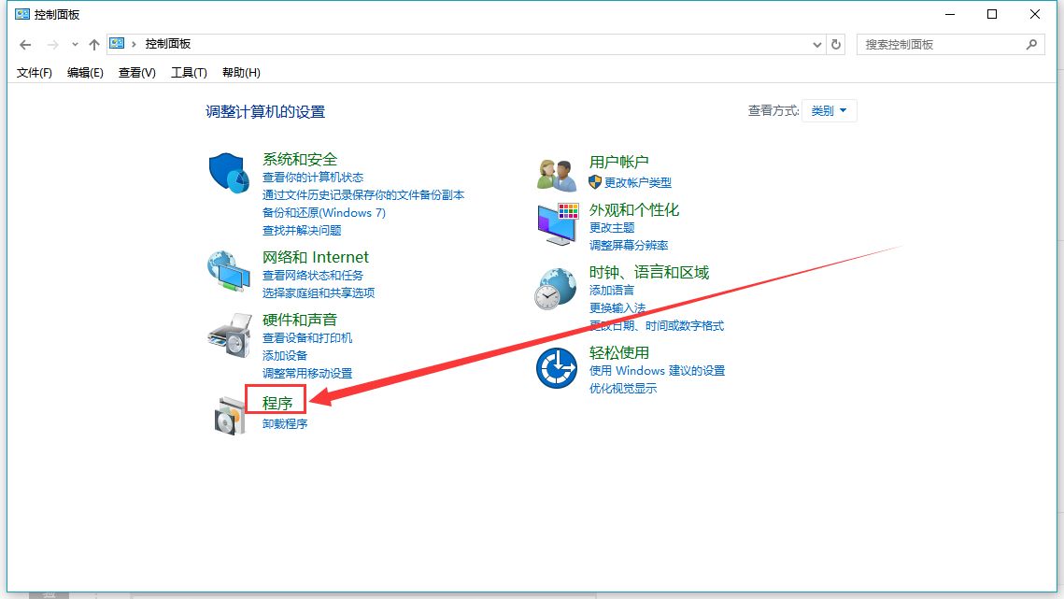1064x599 pixels.
Task: Open the 编辑(E) menu
Action: (86, 73)
